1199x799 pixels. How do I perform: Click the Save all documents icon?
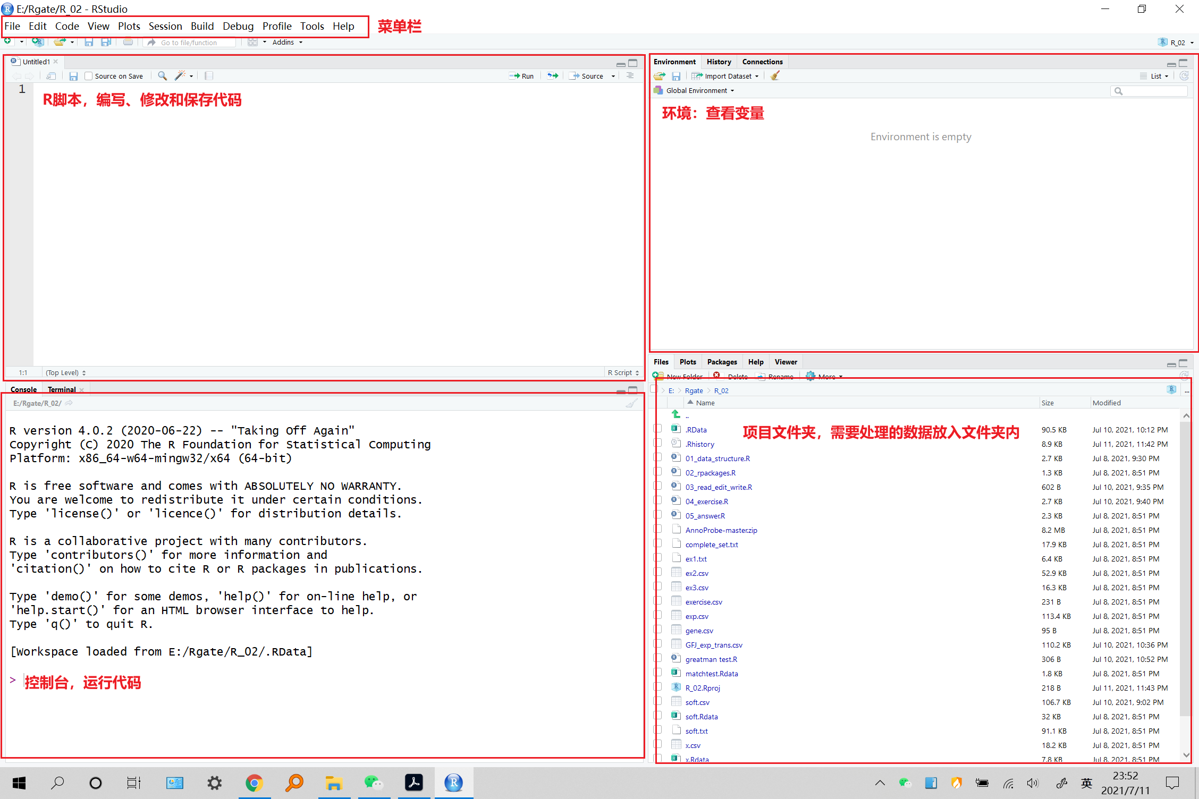106,42
